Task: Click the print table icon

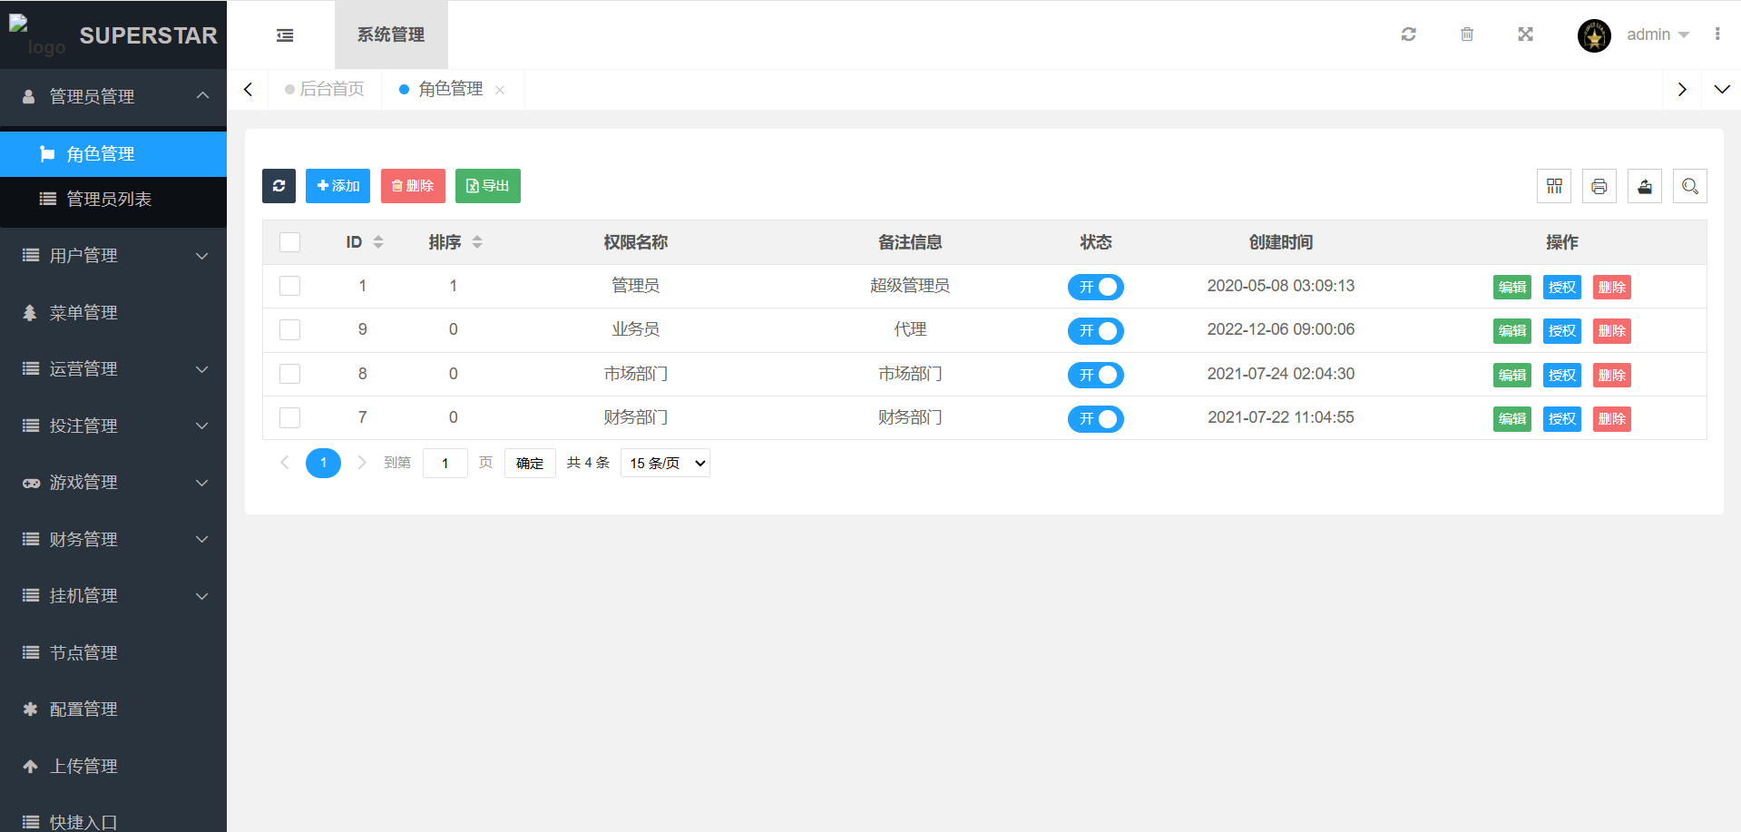Action: click(1599, 186)
